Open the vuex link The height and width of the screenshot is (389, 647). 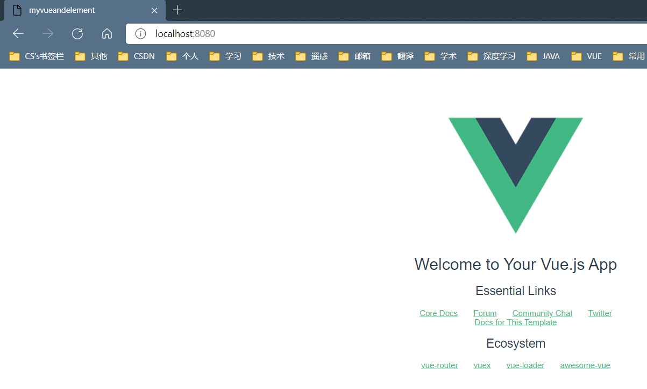coord(482,365)
